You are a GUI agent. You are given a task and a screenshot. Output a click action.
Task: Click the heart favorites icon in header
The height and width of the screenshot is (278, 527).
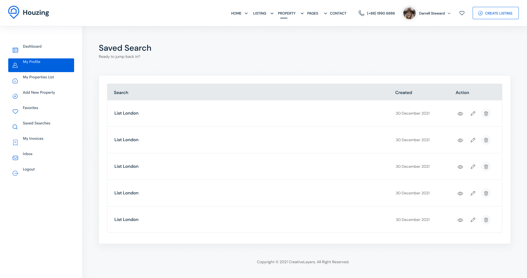tap(462, 13)
